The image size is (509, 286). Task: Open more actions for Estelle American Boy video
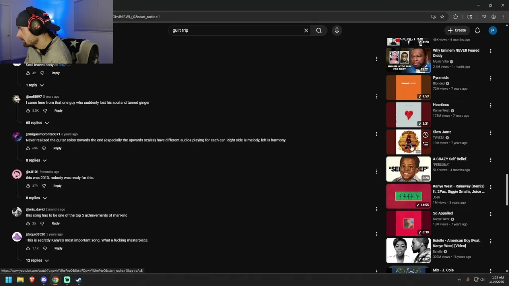(491, 241)
